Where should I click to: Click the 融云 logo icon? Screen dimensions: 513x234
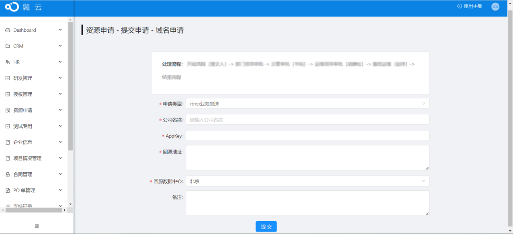click(11, 7)
